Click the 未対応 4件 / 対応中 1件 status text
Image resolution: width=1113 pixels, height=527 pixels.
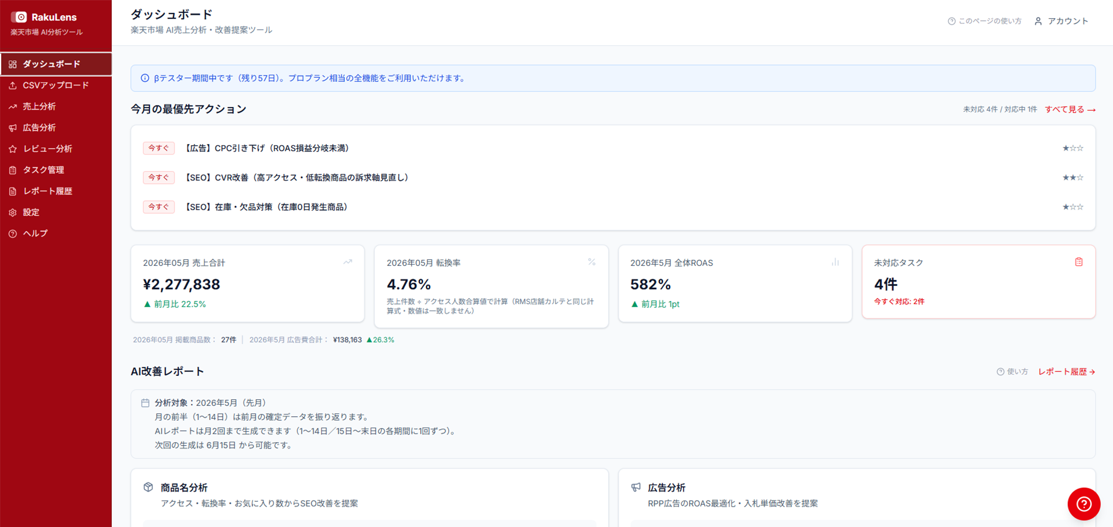pyautogui.click(x=1000, y=109)
